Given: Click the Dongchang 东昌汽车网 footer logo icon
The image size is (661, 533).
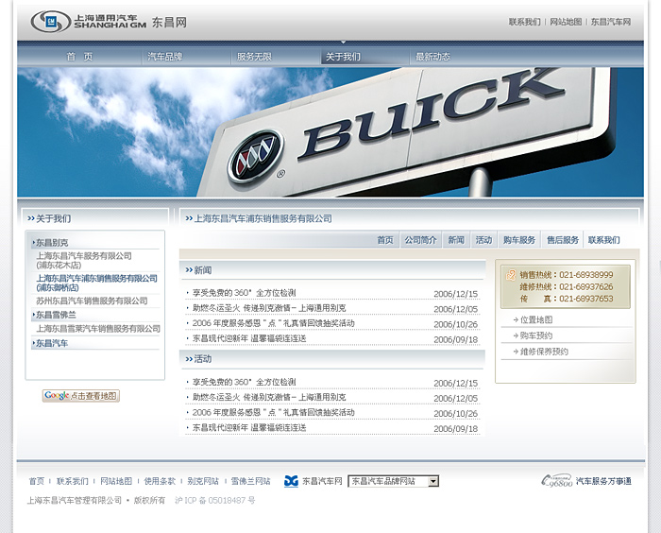Looking at the screenshot, I should [x=291, y=481].
